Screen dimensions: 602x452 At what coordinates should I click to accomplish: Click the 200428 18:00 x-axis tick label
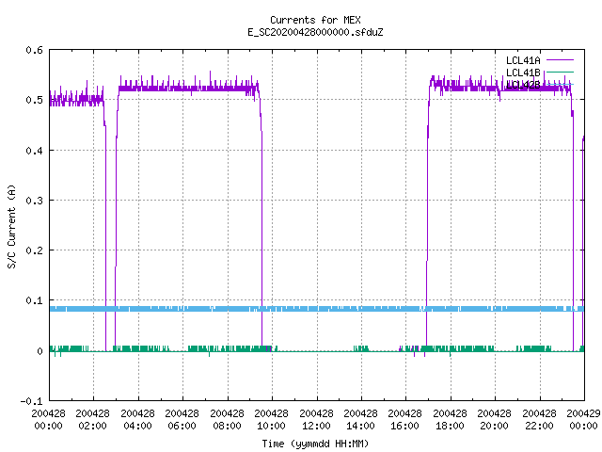450,420
